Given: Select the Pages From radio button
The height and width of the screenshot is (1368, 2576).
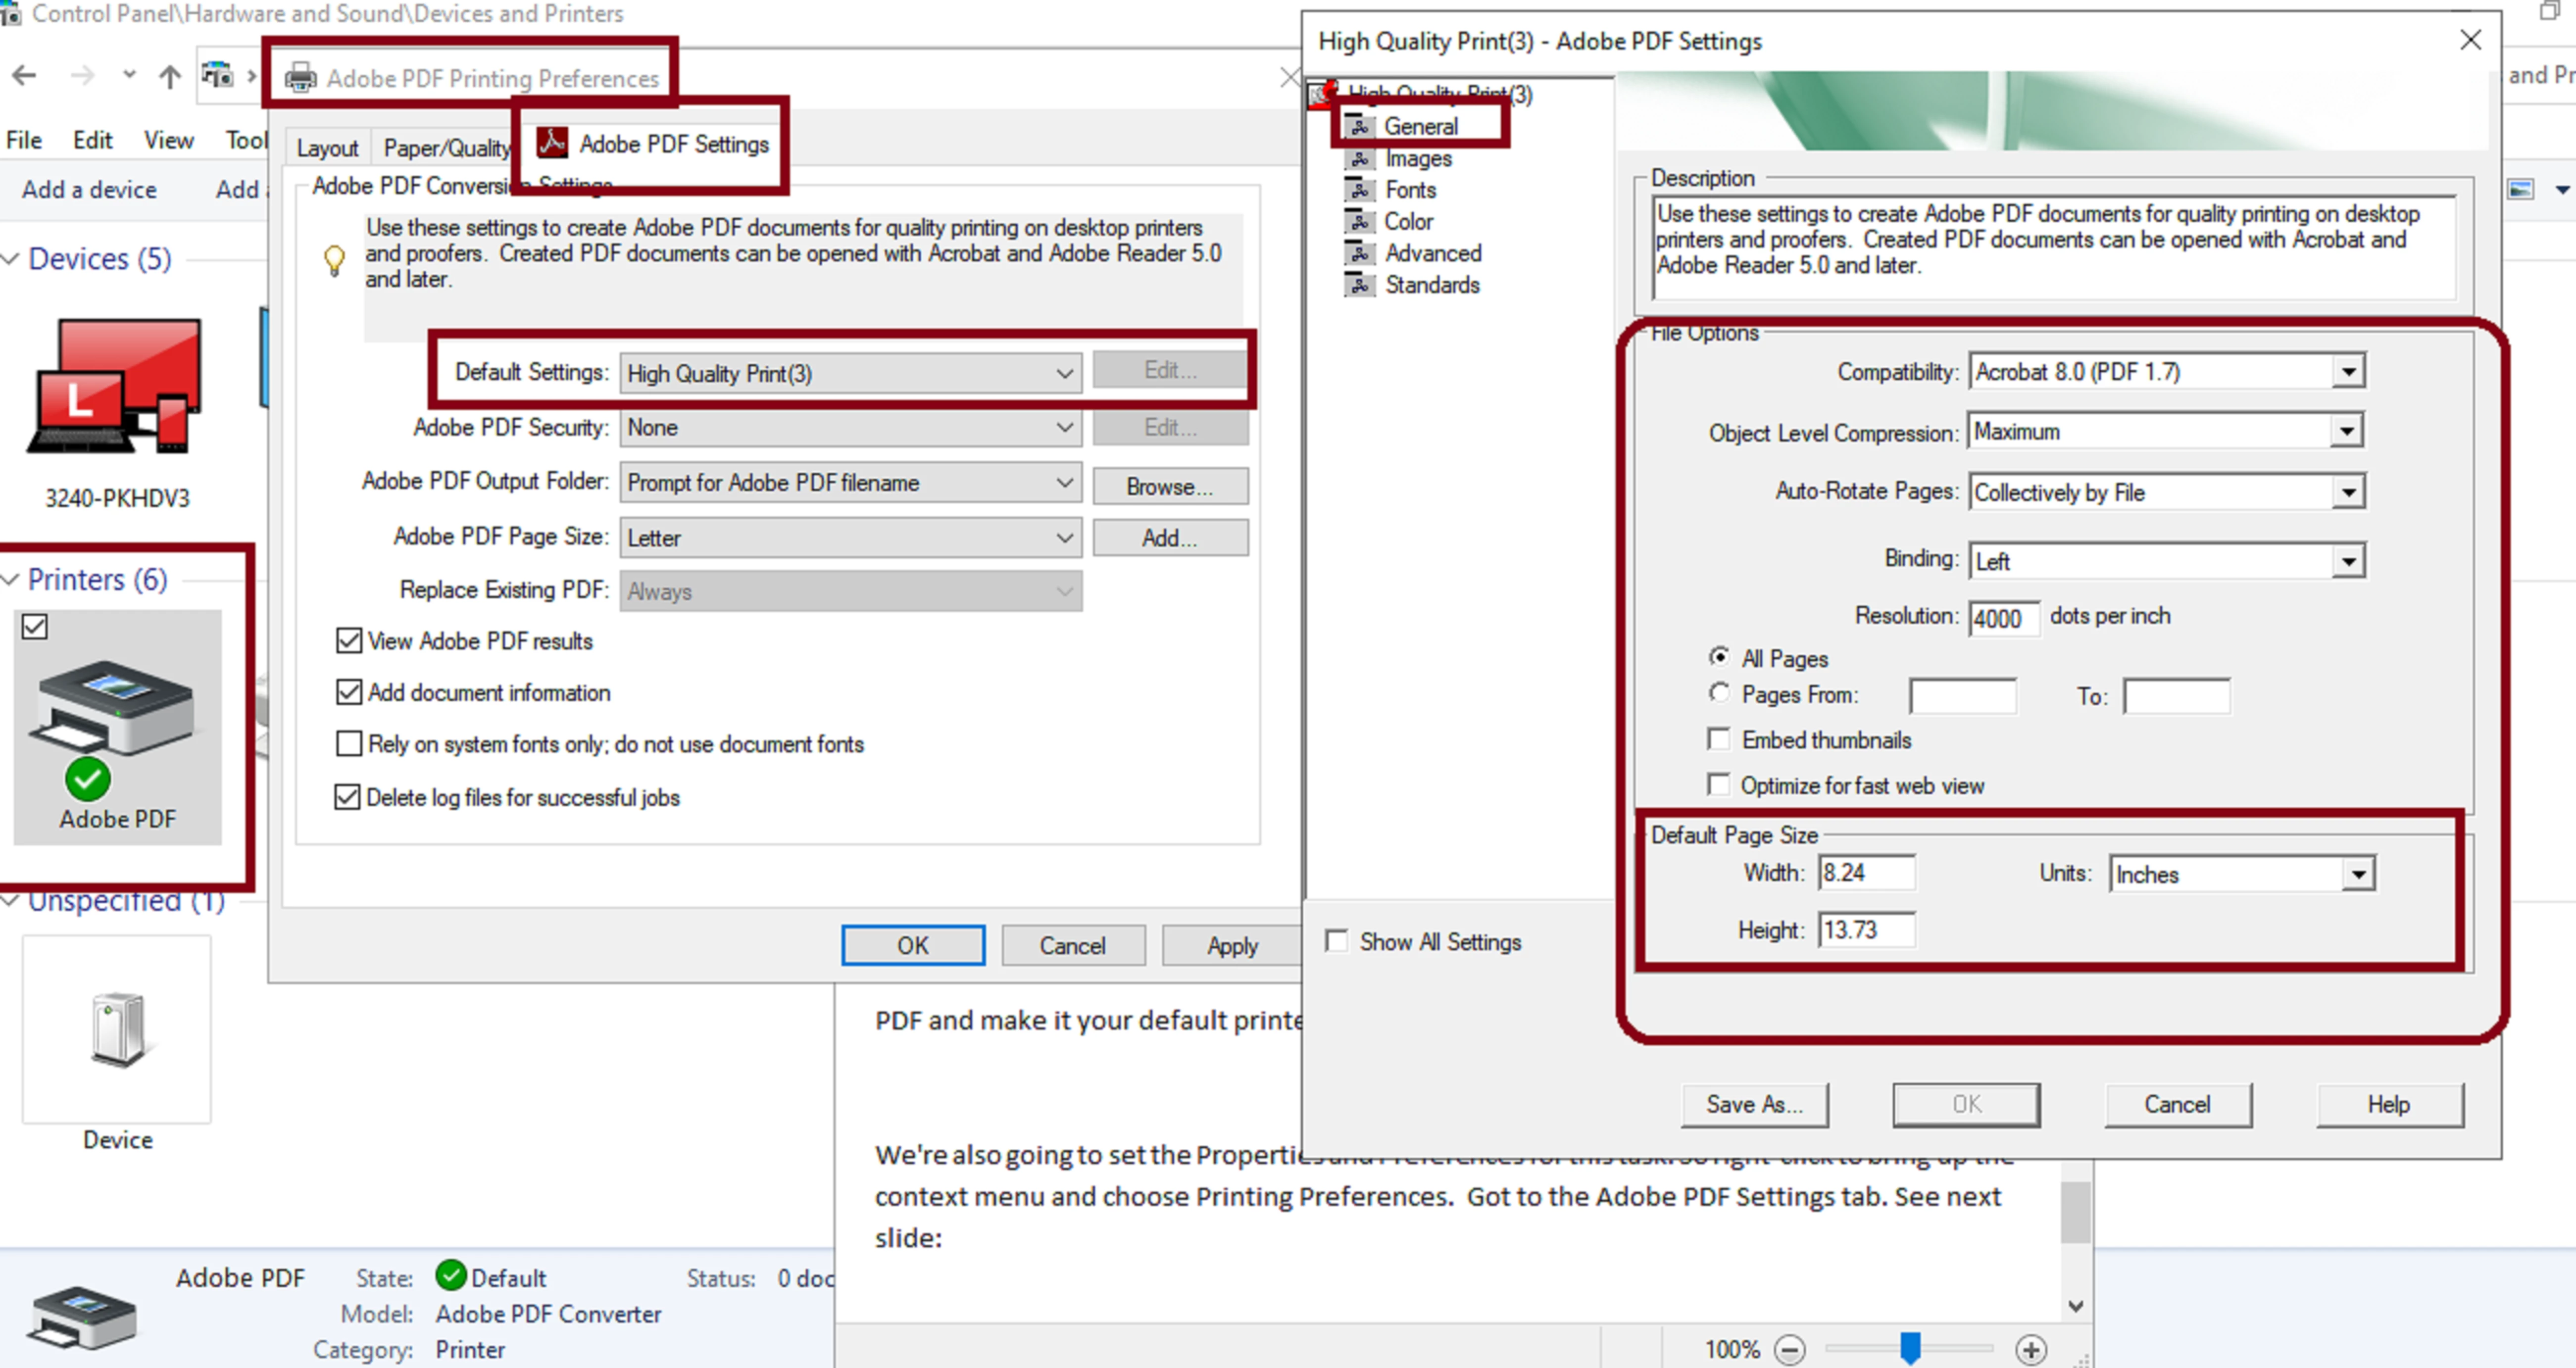Looking at the screenshot, I should (1719, 694).
